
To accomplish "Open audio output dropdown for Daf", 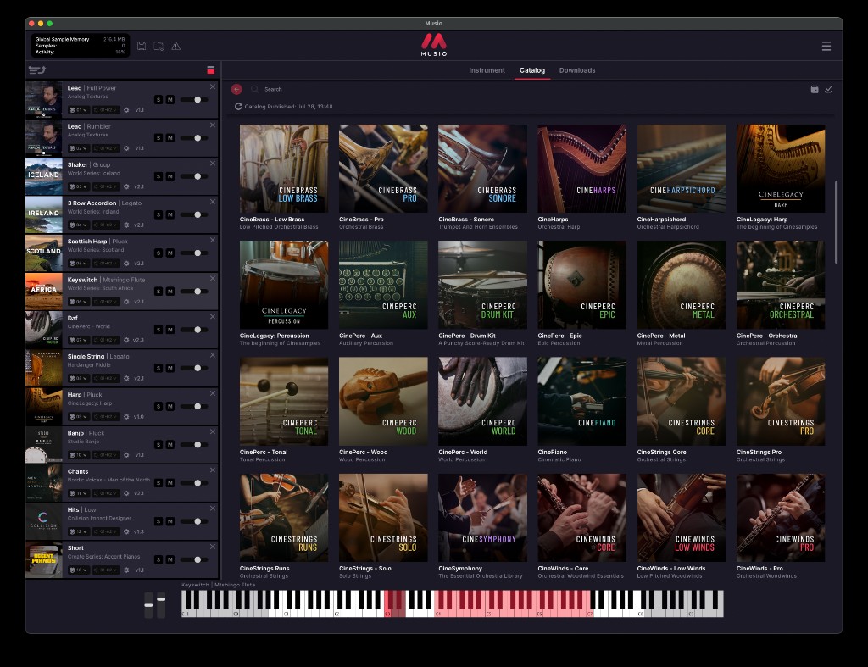I will click(x=105, y=340).
